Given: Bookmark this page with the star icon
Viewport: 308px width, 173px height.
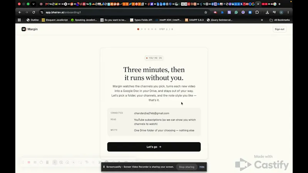Looking at the screenshot, I should pos(206,12).
